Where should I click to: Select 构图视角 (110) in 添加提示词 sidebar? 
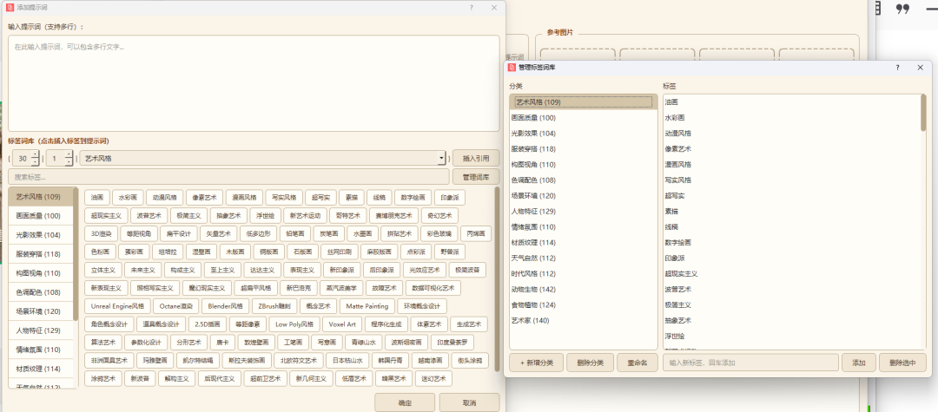click(40, 273)
